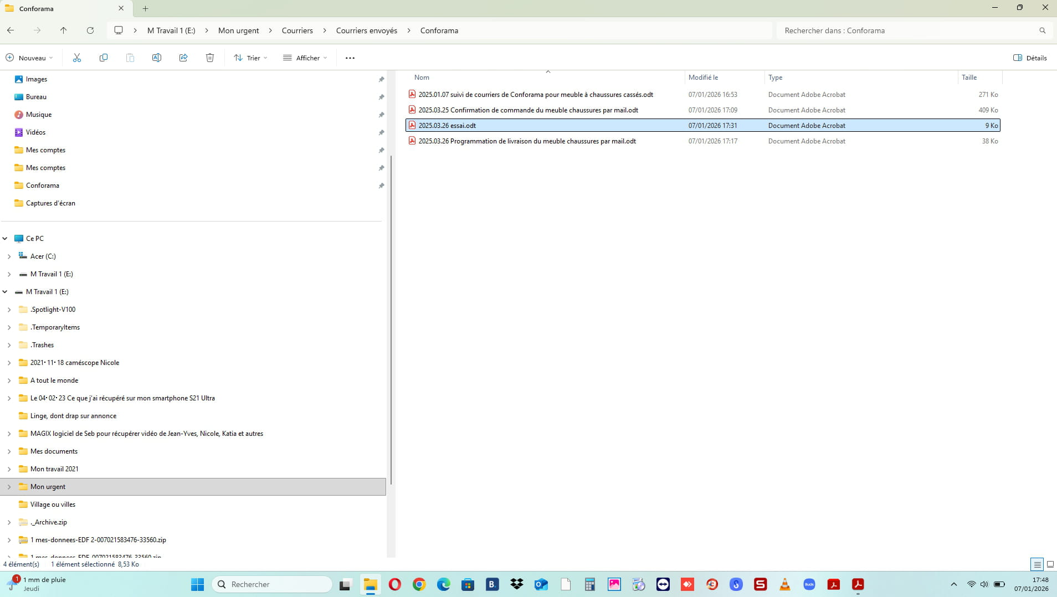Collapse the Ce PC tree node
Screen dimensions: 1057x597
[x=5, y=239]
